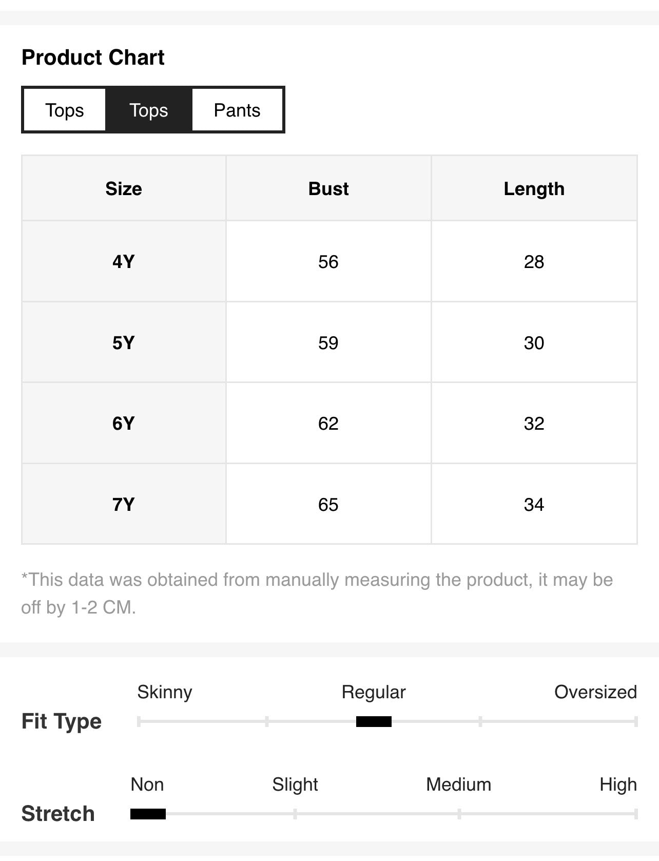Click the Bust column header
Viewport: 659px width, 861px height.
(x=328, y=188)
